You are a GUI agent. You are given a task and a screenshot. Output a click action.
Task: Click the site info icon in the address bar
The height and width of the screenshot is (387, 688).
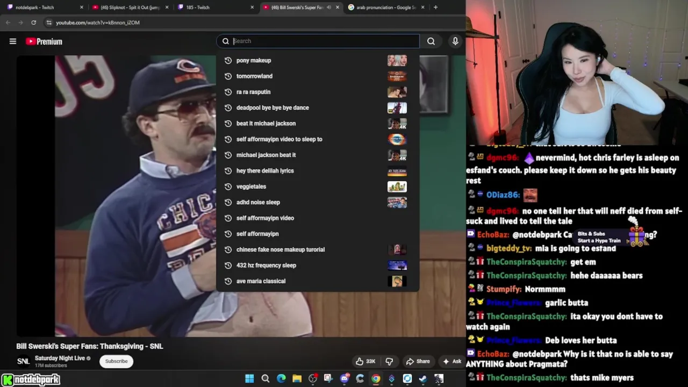point(48,23)
